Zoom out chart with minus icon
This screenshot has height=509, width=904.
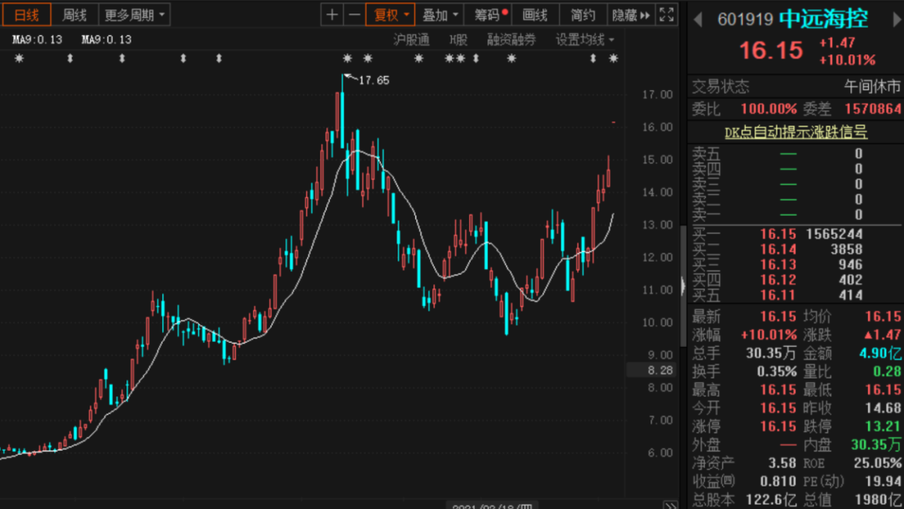355,15
